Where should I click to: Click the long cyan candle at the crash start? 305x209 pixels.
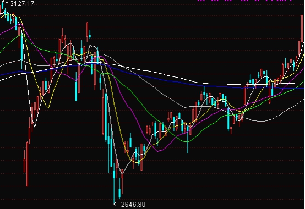106,117
